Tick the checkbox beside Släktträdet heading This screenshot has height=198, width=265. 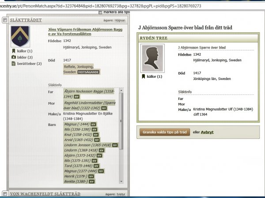coord(4,20)
